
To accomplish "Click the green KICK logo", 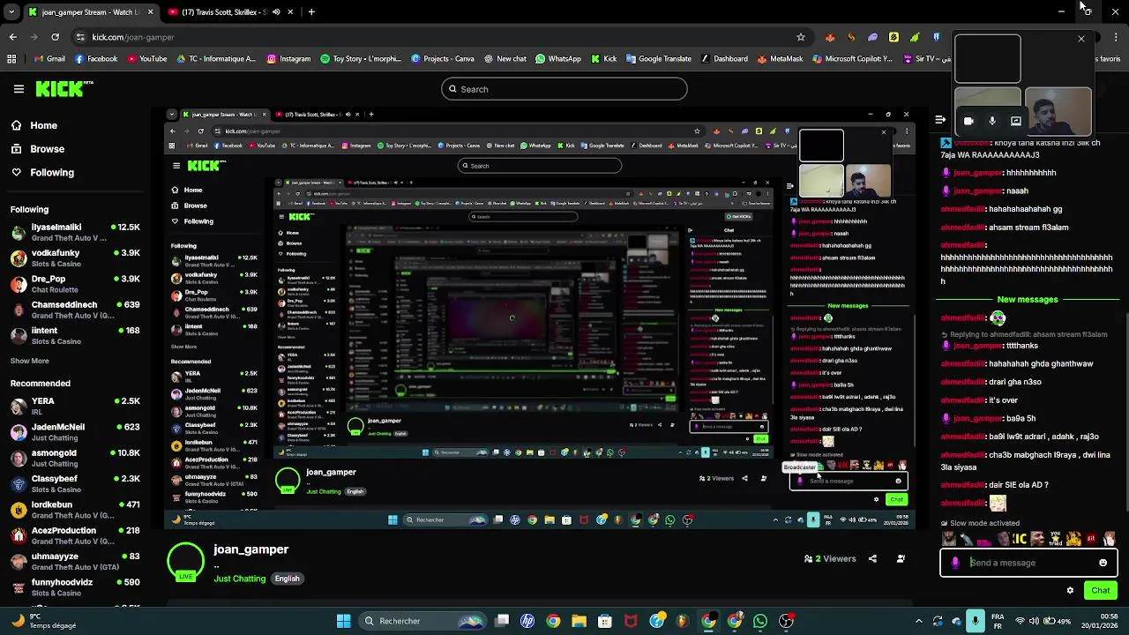I will pos(64,89).
